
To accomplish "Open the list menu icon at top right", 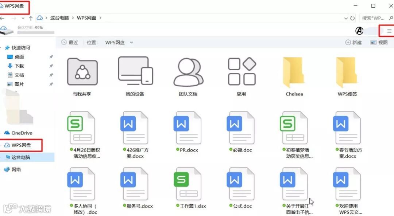I will click(389, 31).
